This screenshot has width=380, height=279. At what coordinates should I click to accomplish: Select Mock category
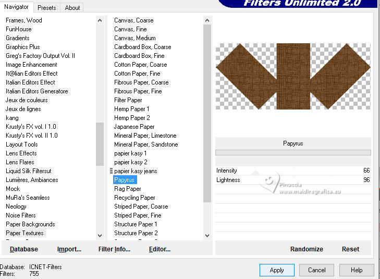coord(13,189)
